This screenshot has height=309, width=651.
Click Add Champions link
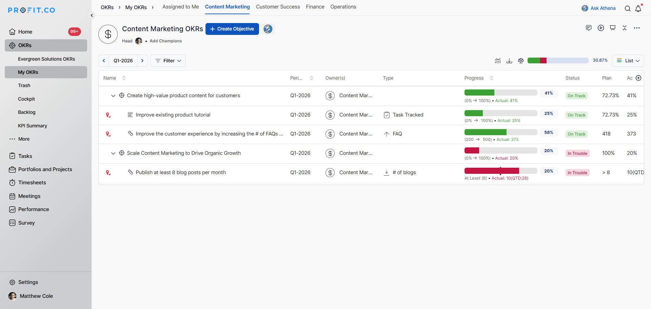166,41
